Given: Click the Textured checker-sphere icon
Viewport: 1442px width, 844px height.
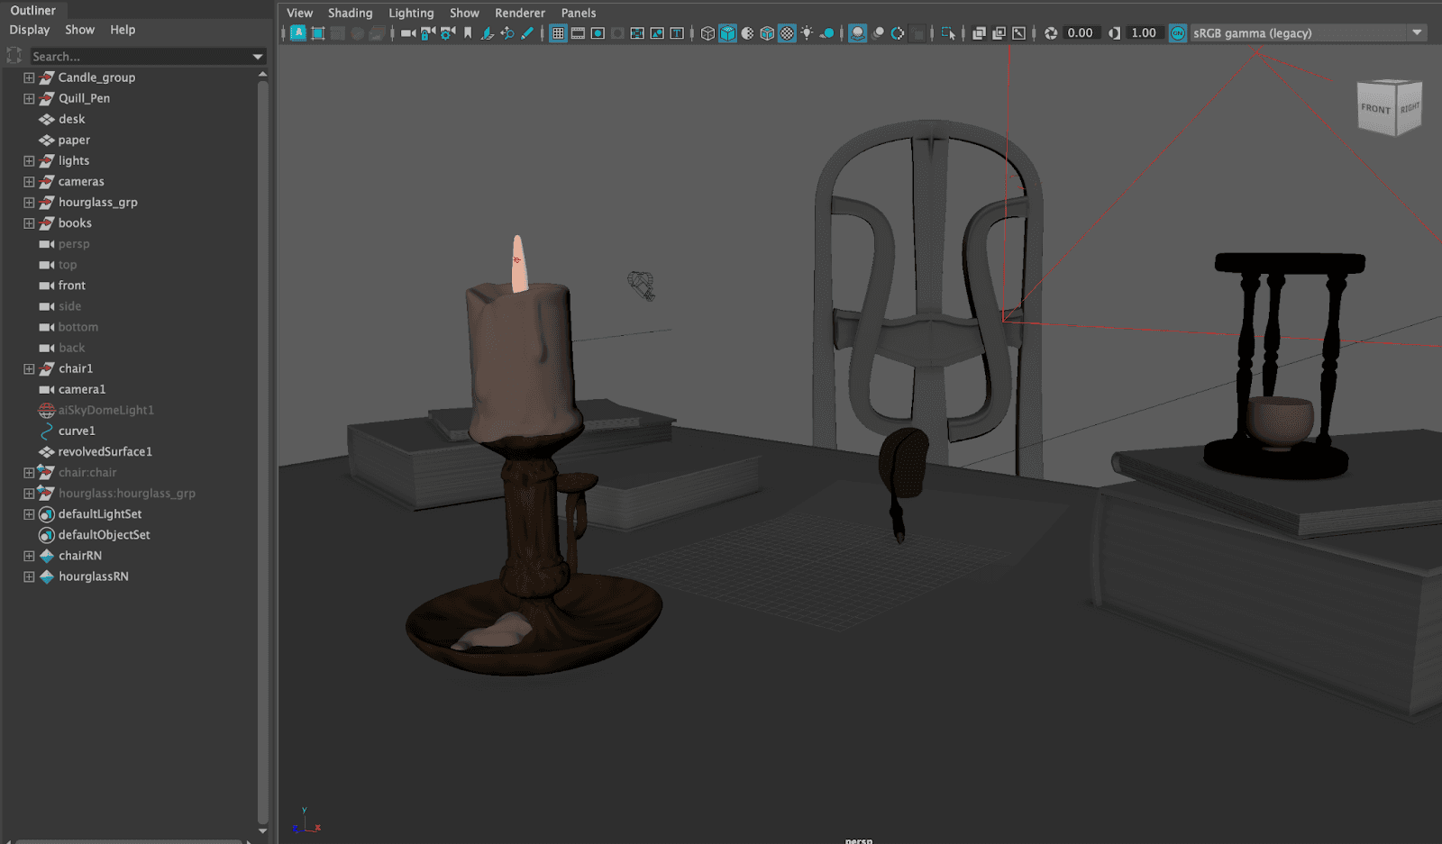Looking at the screenshot, I should pyautogui.click(x=787, y=33).
